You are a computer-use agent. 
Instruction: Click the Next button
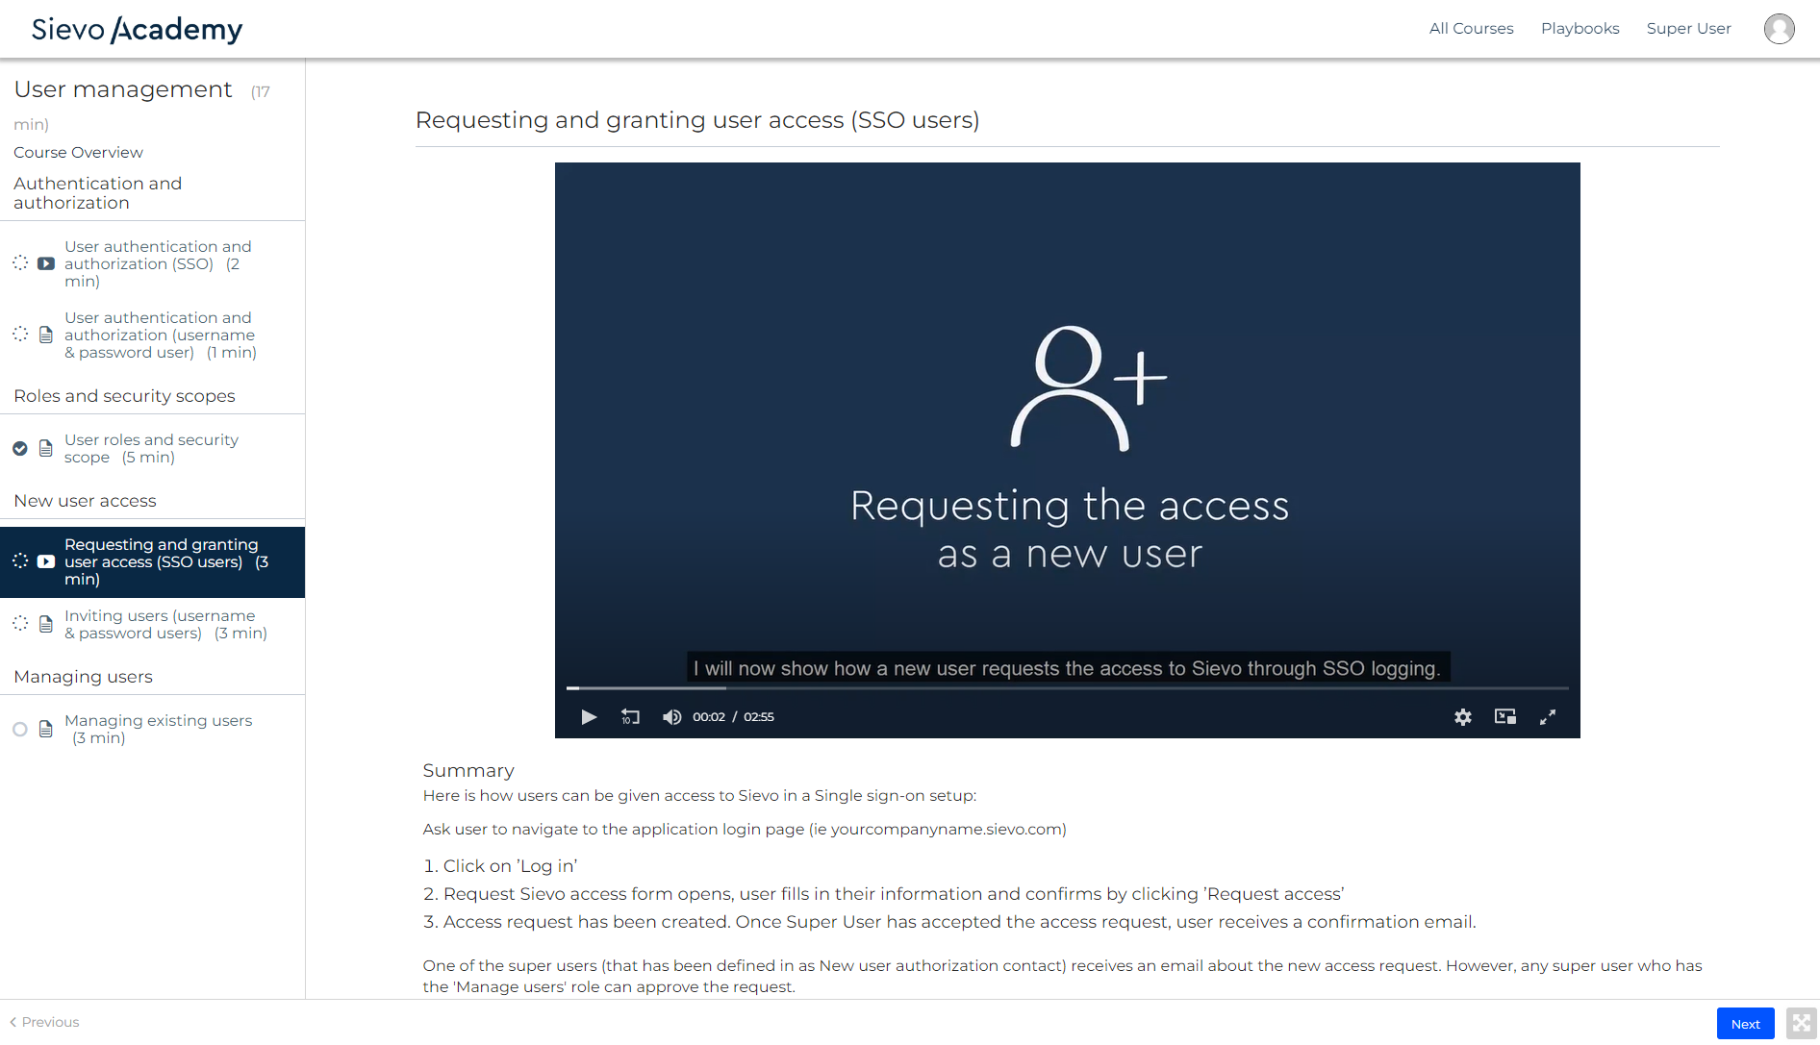pos(1744,1024)
